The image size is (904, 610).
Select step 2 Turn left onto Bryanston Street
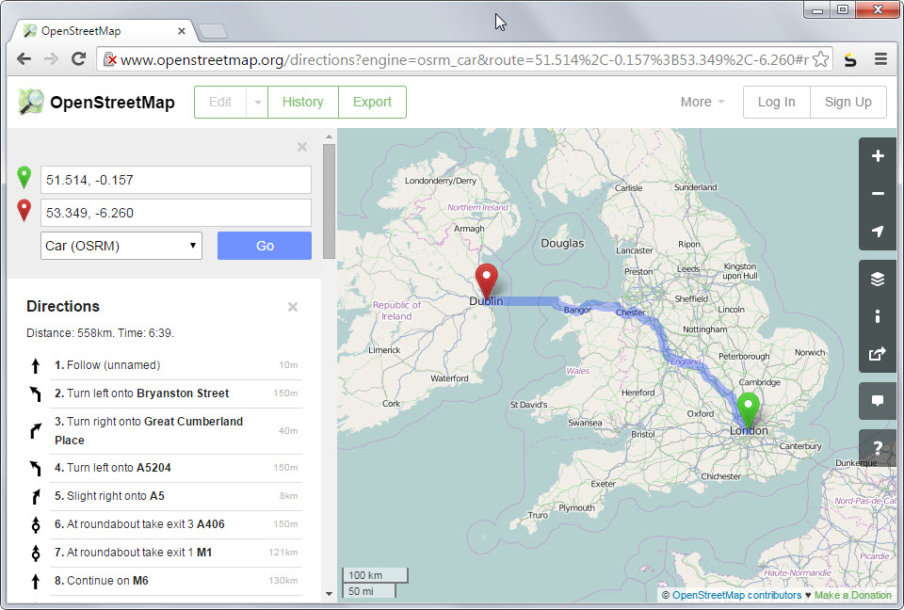click(x=164, y=393)
